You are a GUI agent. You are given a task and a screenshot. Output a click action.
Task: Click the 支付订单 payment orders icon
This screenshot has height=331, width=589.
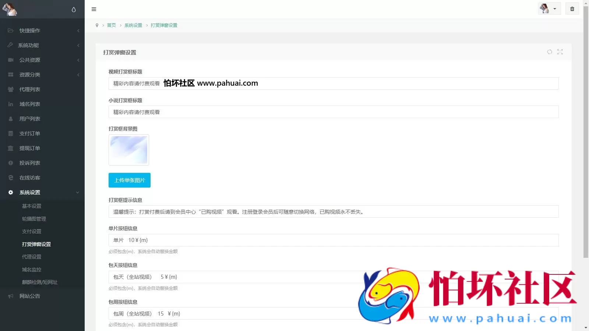click(x=10, y=133)
